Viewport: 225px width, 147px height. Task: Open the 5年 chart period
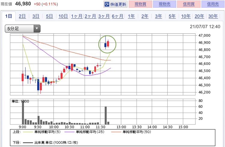(172, 16)
